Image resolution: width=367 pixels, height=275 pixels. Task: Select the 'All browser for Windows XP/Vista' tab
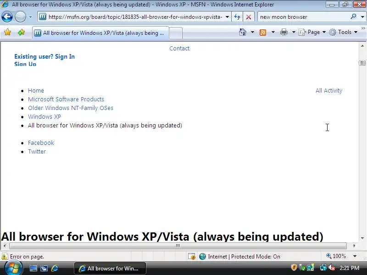coord(100,33)
